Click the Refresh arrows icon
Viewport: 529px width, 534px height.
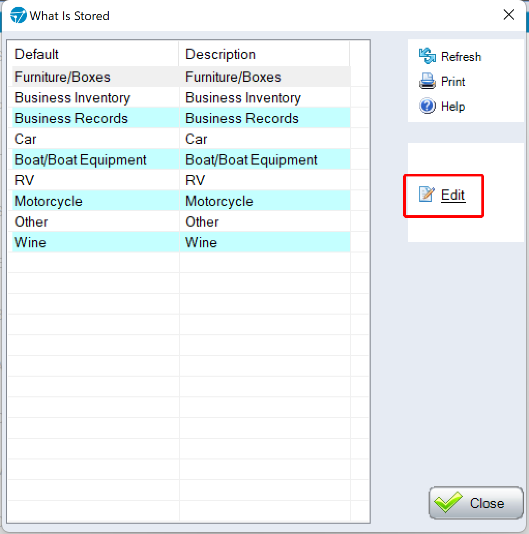pyautogui.click(x=427, y=56)
